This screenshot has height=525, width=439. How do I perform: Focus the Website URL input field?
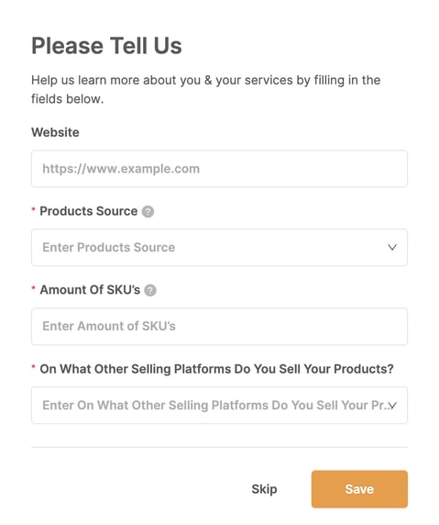[x=219, y=169]
